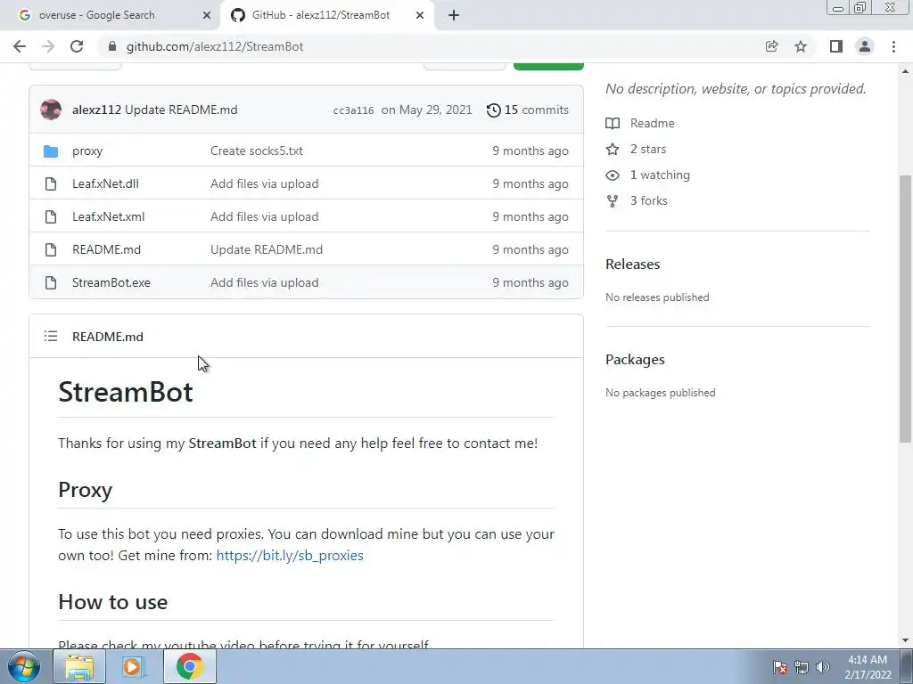913x684 pixels.
Task: Open the taskbar clock showing 4:14 AM
Action: [868, 667]
